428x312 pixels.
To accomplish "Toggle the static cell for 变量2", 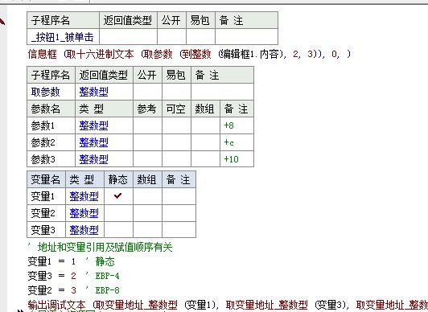I will (x=118, y=213).
